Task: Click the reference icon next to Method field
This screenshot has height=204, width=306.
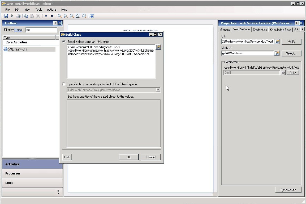Action: (x=277, y=53)
